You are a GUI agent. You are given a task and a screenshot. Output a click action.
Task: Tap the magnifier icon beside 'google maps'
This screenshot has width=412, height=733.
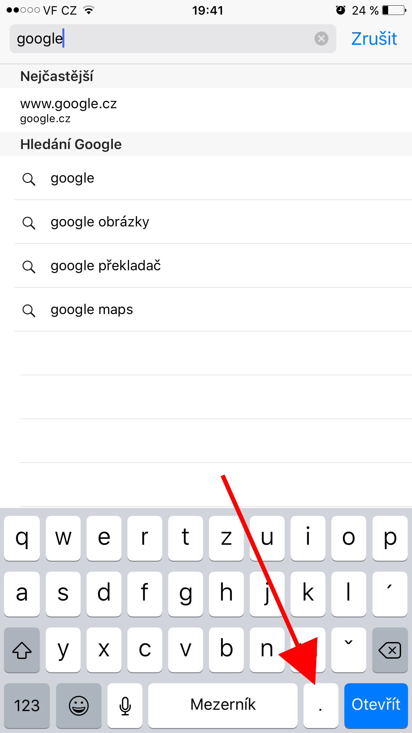[29, 311]
